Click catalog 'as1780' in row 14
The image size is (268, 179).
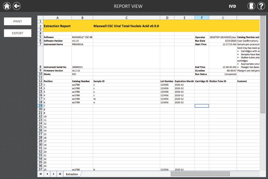pyautogui.click(x=82, y=88)
